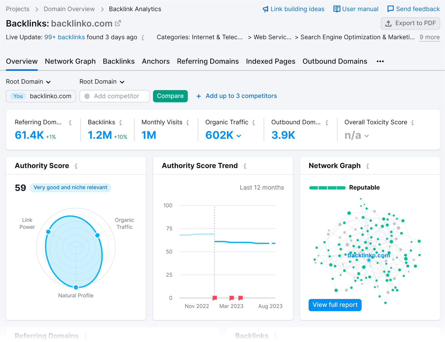Screen dimensions: 445x342
Task: Click the Send feedback chat icon
Action: point(391,9)
